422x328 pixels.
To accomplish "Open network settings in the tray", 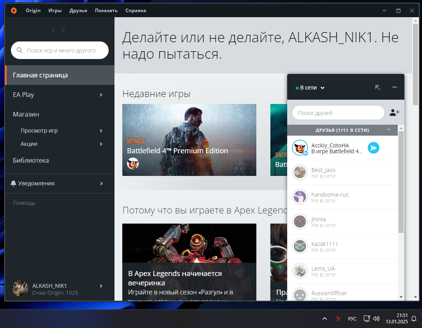I will (367, 319).
